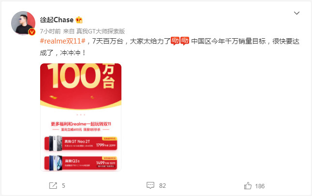Click the comment count 82
Image resolution: width=312 pixels, height=196 pixels.
point(163,186)
